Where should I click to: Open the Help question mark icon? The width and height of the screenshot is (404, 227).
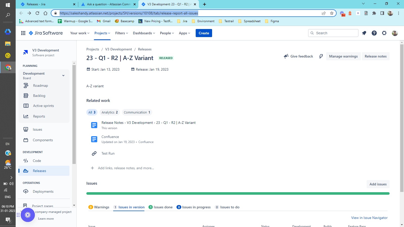(374, 33)
